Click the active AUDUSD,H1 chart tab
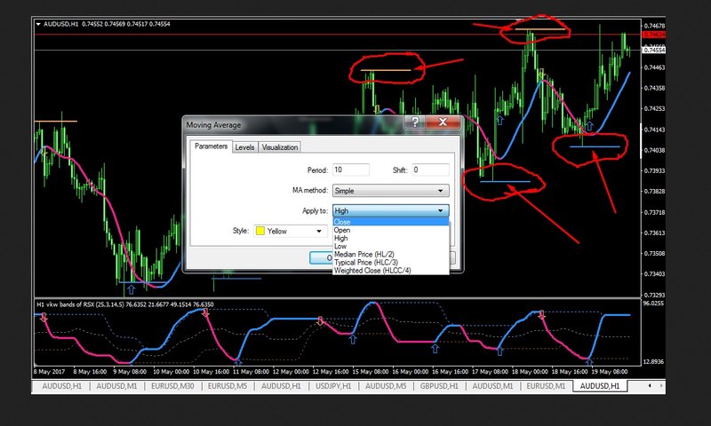 pos(599,386)
